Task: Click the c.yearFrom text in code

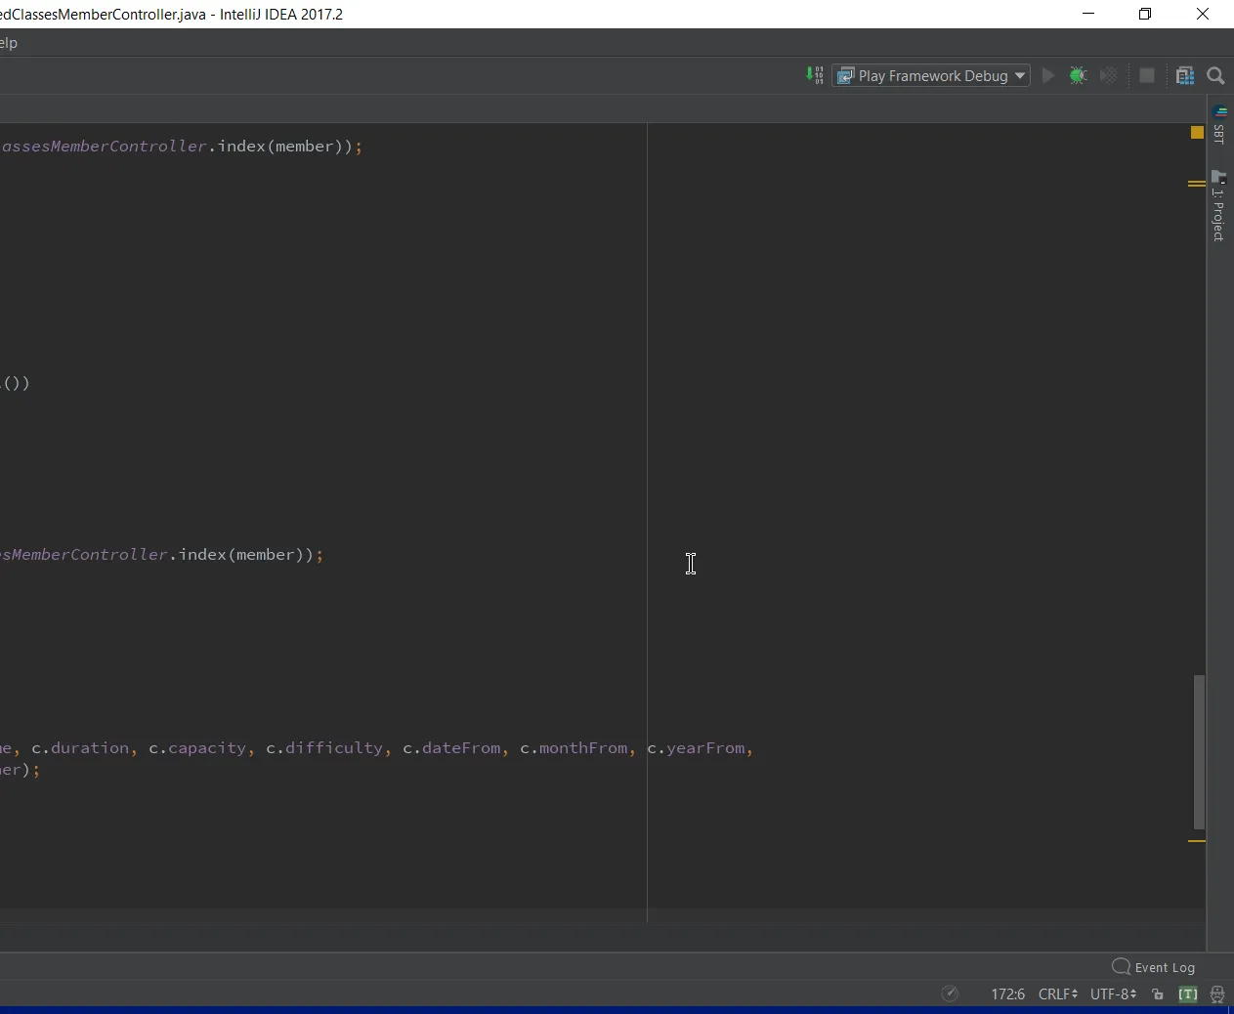Action: [696, 748]
